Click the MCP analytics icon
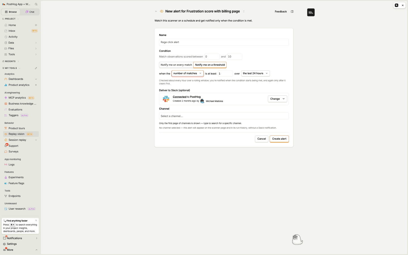Image resolution: width=408 pixels, height=255 pixels. pos(6,98)
